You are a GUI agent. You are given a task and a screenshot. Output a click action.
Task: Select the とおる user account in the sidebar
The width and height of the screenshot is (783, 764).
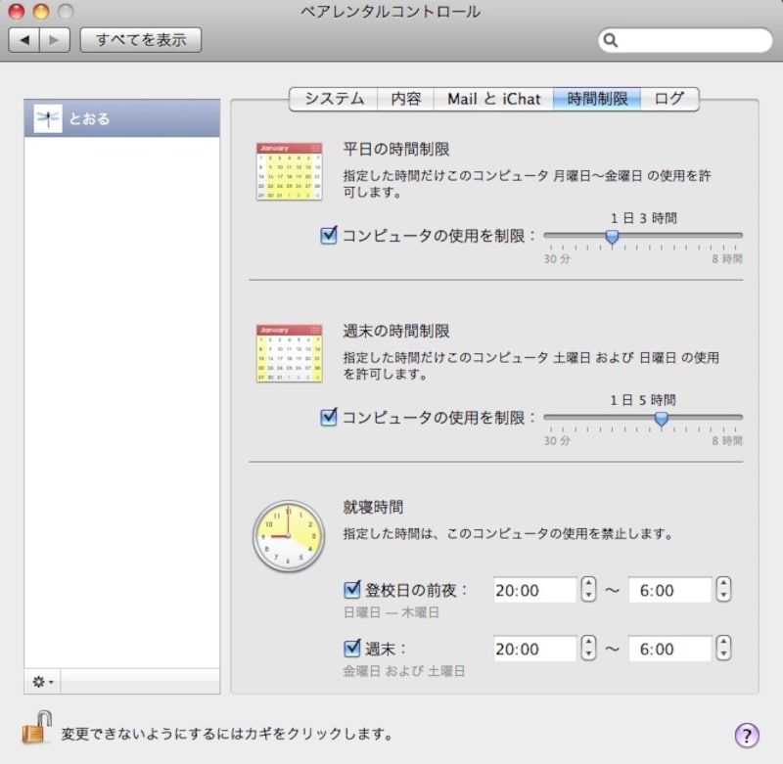122,119
